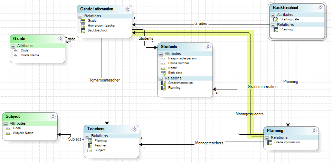Viewport: 332px width, 163px height.
Task: Click the abc icon beside Phone number
Action: point(163,63)
